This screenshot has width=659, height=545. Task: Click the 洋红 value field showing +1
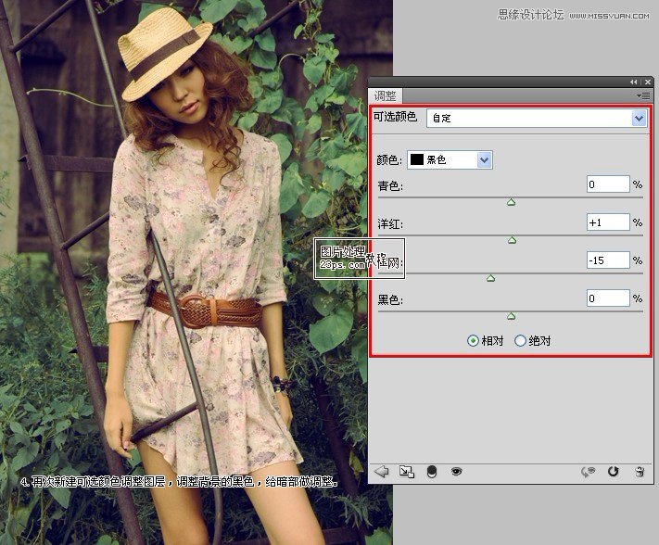[x=608, y=222]
